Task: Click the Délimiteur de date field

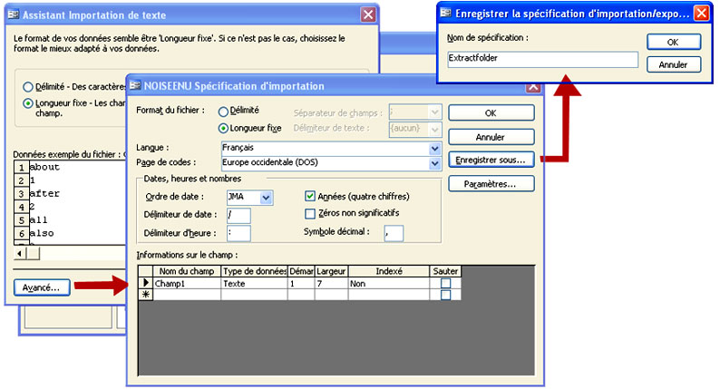Action: pyautogui.click(x=238, y=215)
